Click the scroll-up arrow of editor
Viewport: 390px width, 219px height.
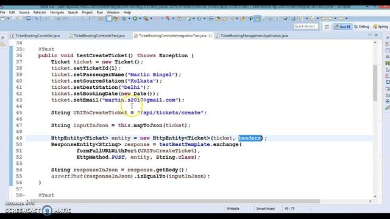point(375,43)
